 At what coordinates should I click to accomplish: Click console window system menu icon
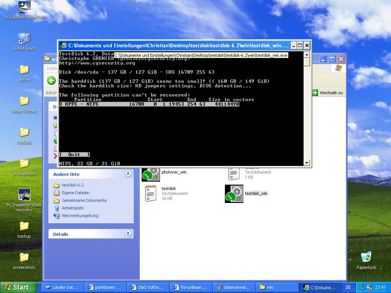tap(64, 46)
